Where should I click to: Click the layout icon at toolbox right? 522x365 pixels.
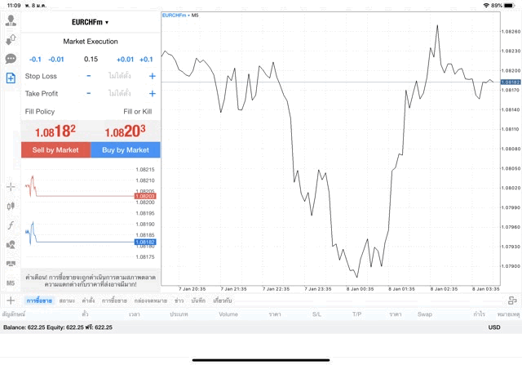click(x=512, y=300)
